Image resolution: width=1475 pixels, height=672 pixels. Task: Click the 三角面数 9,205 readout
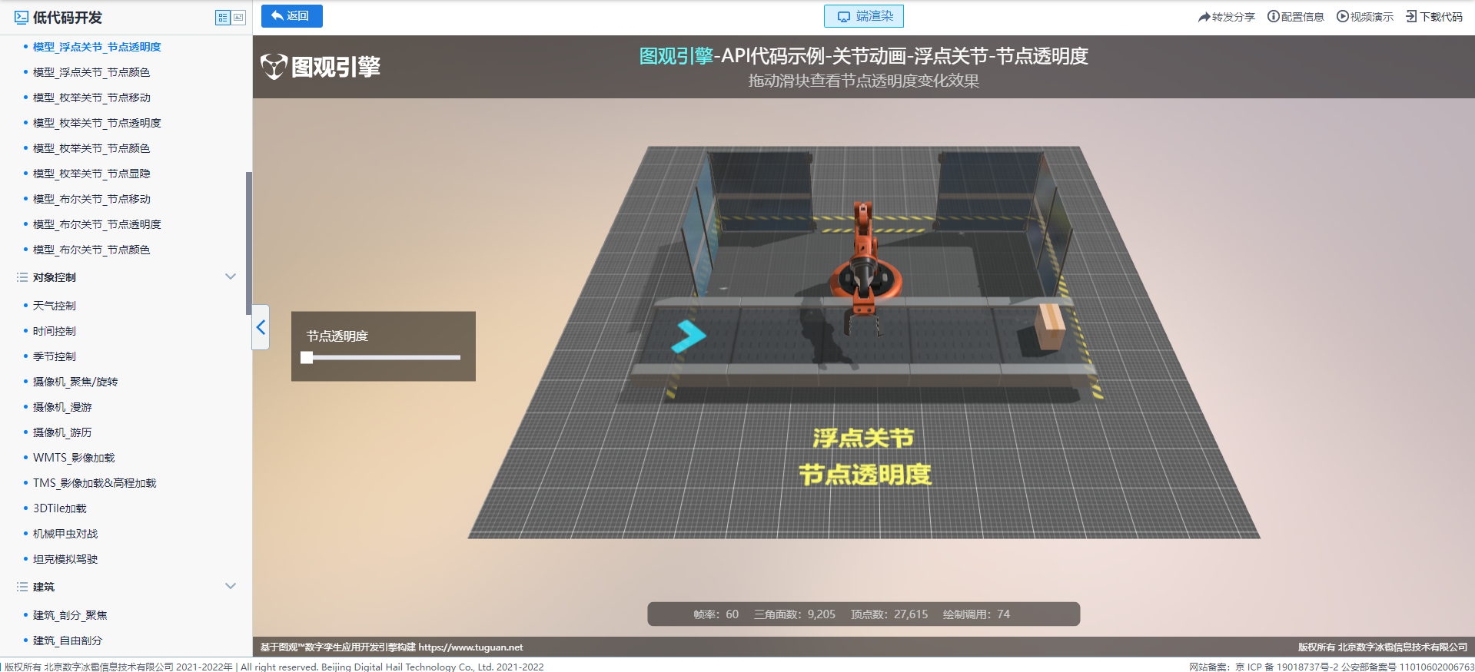click(795, 614)
